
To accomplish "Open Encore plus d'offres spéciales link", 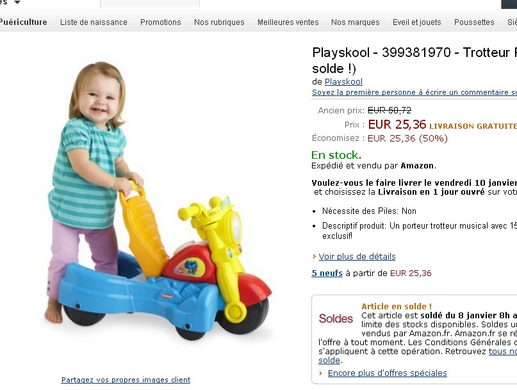I will point(388,373).
